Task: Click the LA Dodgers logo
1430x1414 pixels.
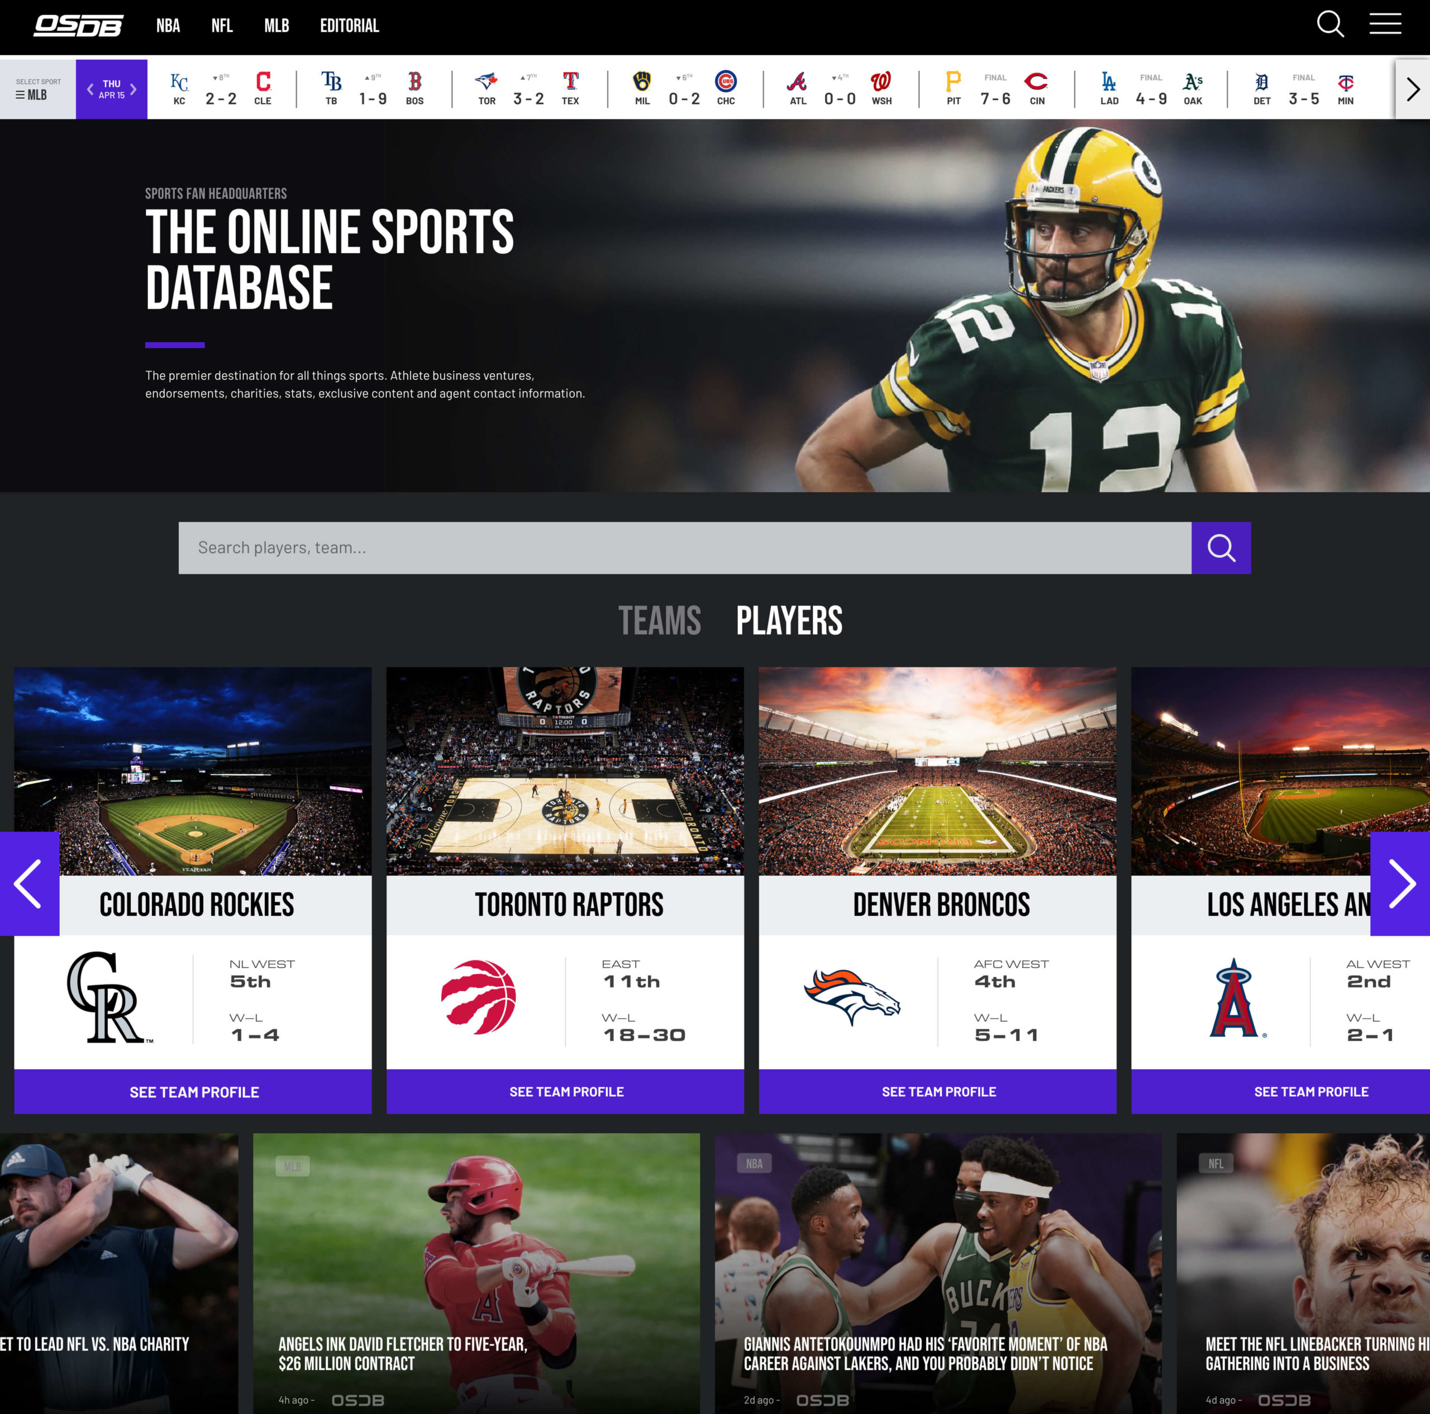Action: point(1109,82)
